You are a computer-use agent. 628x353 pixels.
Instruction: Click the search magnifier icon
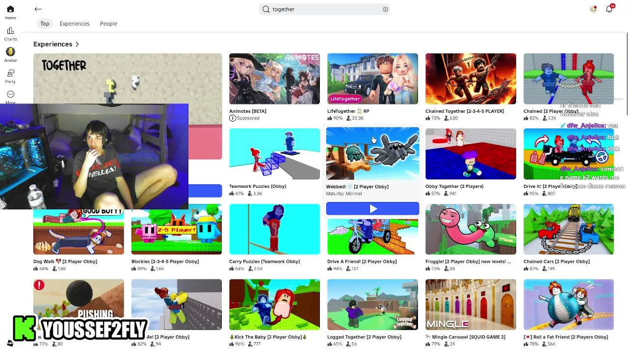click(x=266, y=9)
